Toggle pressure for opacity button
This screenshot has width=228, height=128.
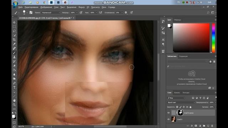click(81, 13)
